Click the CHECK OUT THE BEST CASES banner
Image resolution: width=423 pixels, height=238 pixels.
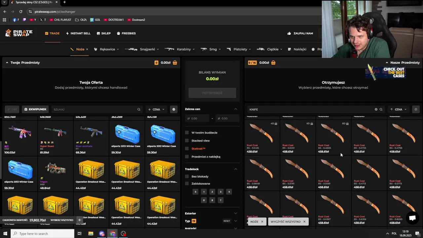[385, 72]
